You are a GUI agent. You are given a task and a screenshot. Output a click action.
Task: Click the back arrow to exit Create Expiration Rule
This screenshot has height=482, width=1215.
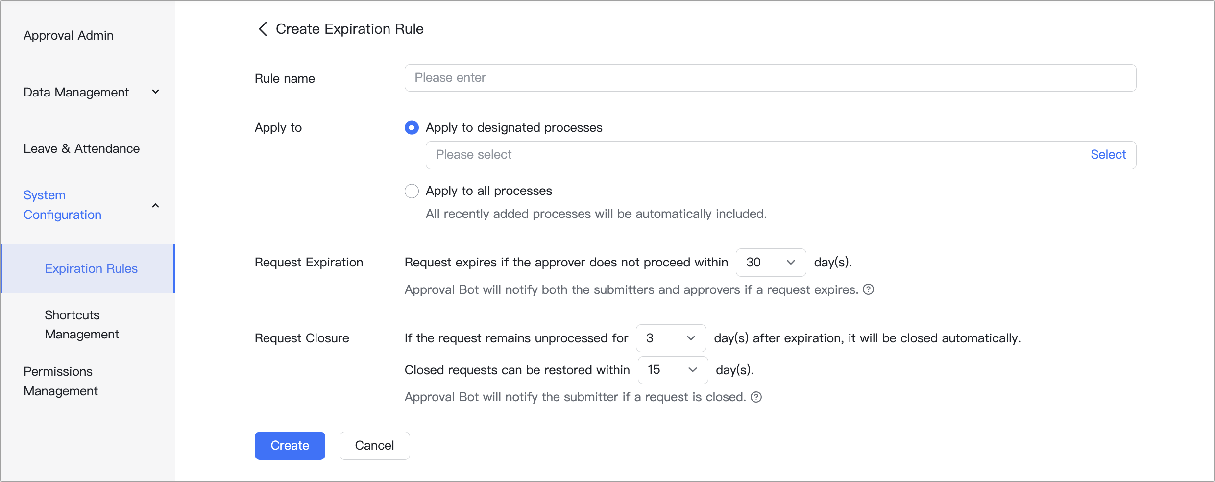[x=263, y=29]
